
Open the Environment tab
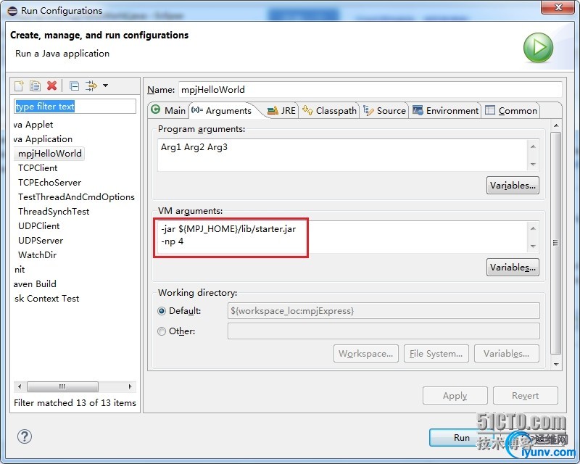coord(445,111)
